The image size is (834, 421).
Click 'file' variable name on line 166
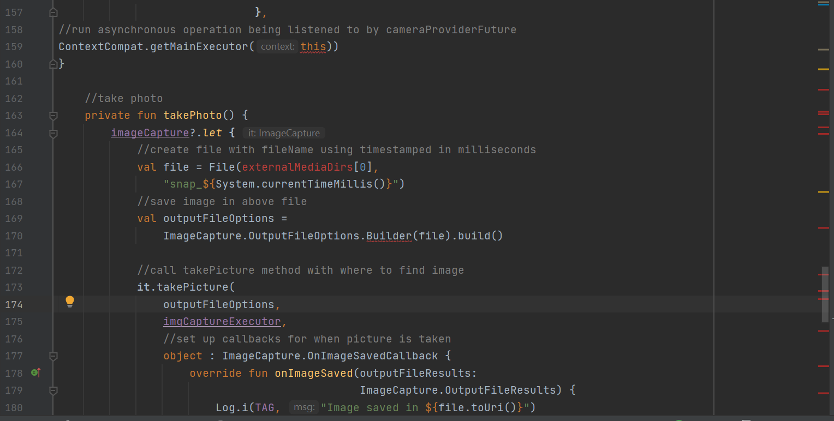(176, 167)
